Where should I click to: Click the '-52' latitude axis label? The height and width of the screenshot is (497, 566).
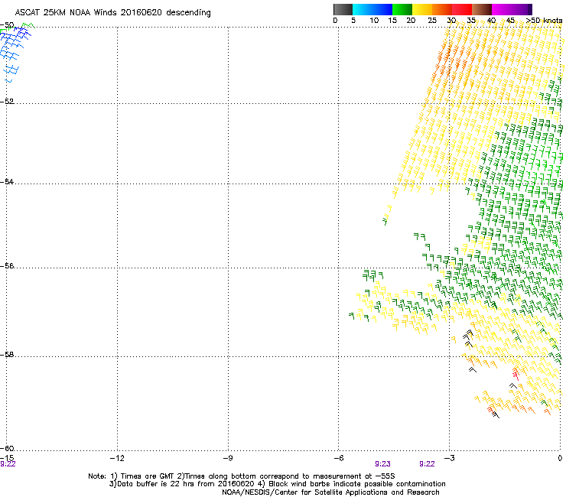(x=7, y=102)
